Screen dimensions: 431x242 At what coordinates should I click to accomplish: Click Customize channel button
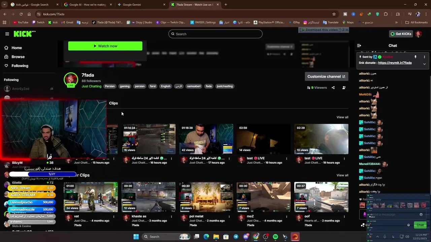click(326, 77)
